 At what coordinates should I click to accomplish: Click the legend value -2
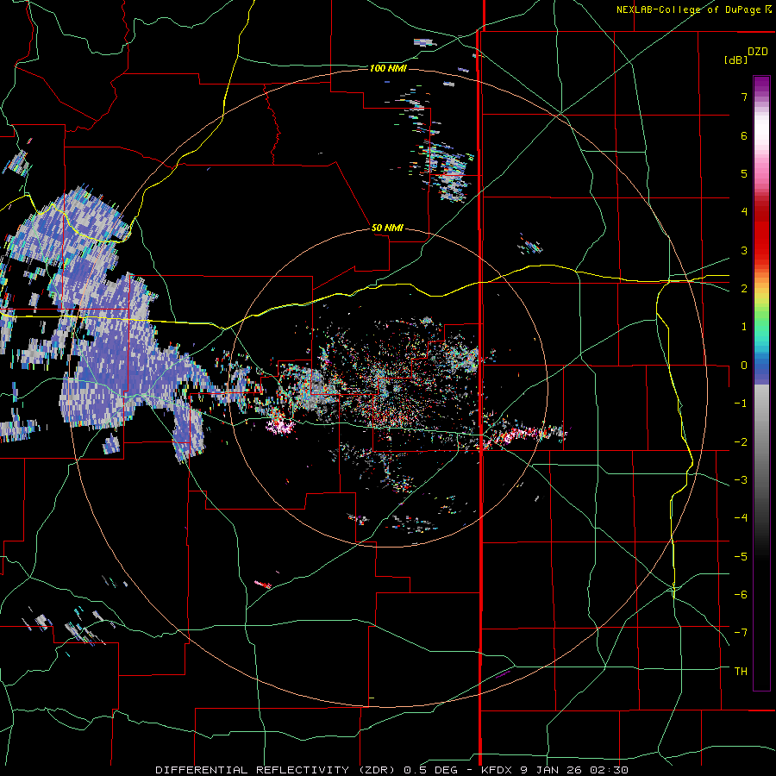741,442
